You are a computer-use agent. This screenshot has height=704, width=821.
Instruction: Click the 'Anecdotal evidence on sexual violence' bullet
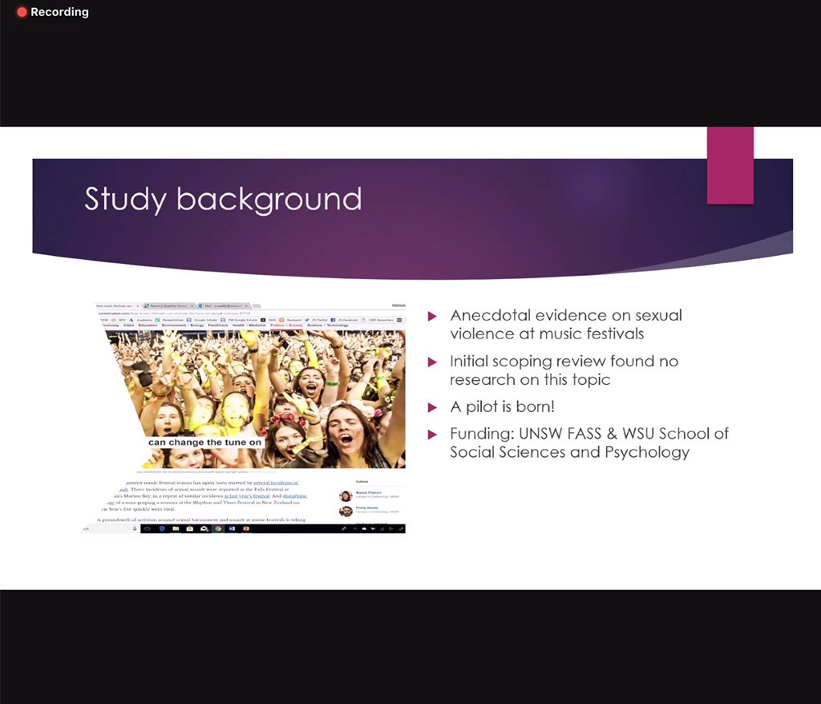tap(566, 324)
